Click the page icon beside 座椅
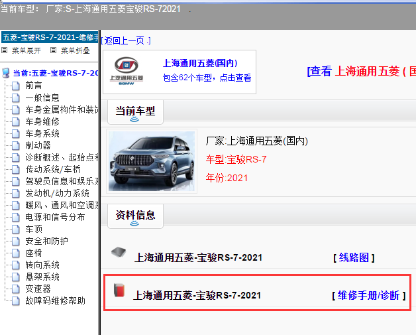The width and height of the screenshot is (416, 335). pos(16,253)
